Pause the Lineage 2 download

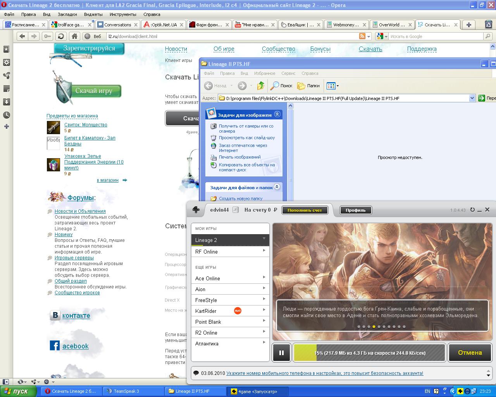pyautogui.click(x=282, y=353)
